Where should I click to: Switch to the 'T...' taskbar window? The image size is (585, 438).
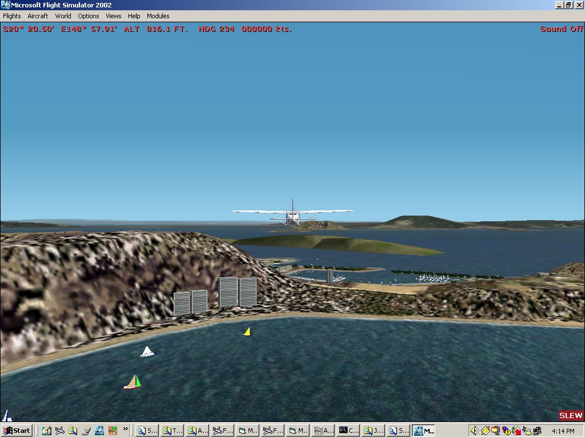172,431
